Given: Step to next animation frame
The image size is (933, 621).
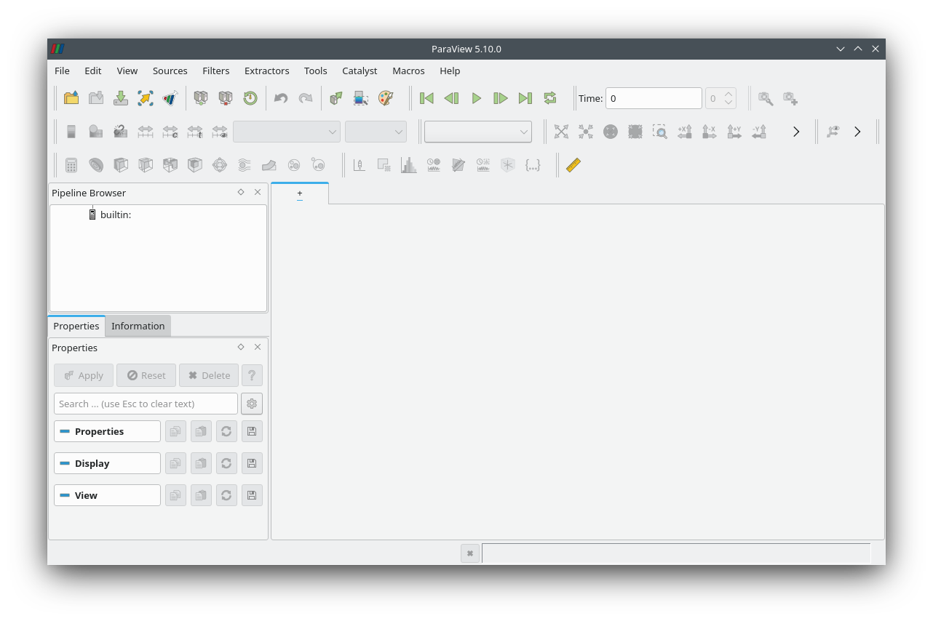Looking at the screenshot, I should pos(501,98).
